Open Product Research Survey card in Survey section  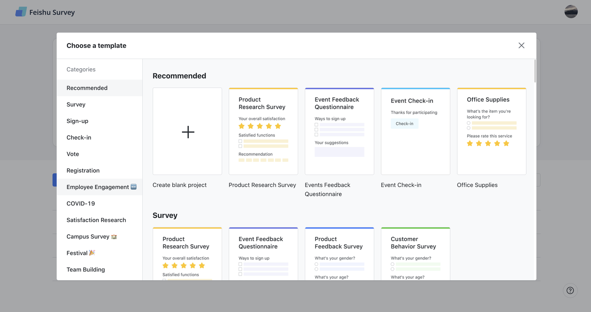[x=187, y=254]
